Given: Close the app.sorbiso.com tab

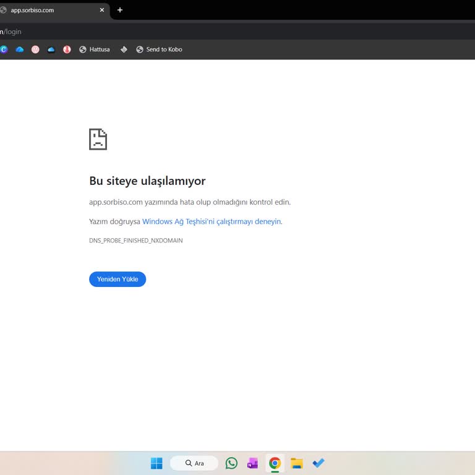Looking at the screenshot, I should pyautogui.click(x=102, y=10).
